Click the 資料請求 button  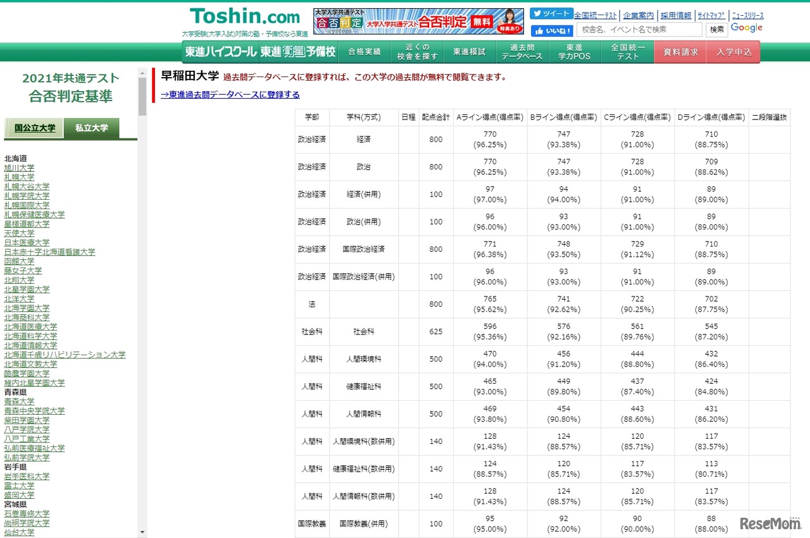coord(680,52)
